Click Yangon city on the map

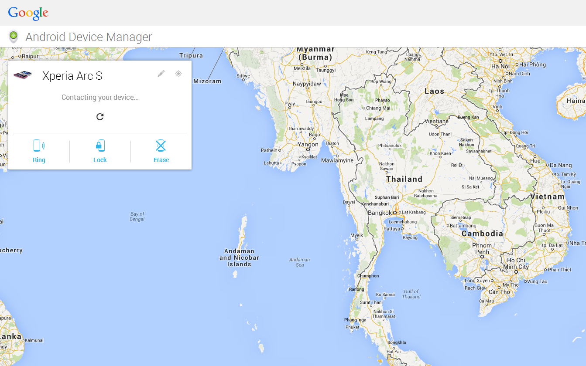(308, 145)
